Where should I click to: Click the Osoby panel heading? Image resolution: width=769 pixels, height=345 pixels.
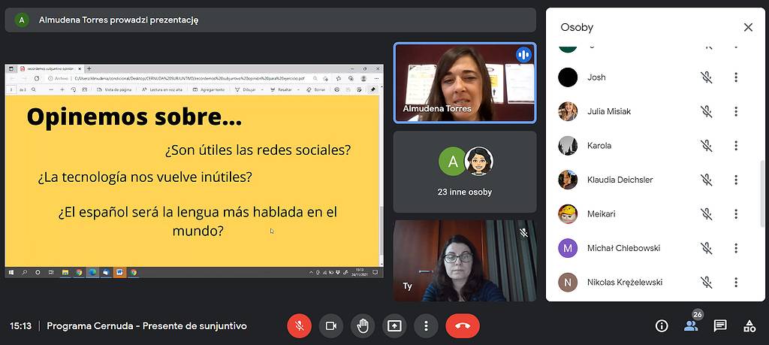(x=577, y=28)
